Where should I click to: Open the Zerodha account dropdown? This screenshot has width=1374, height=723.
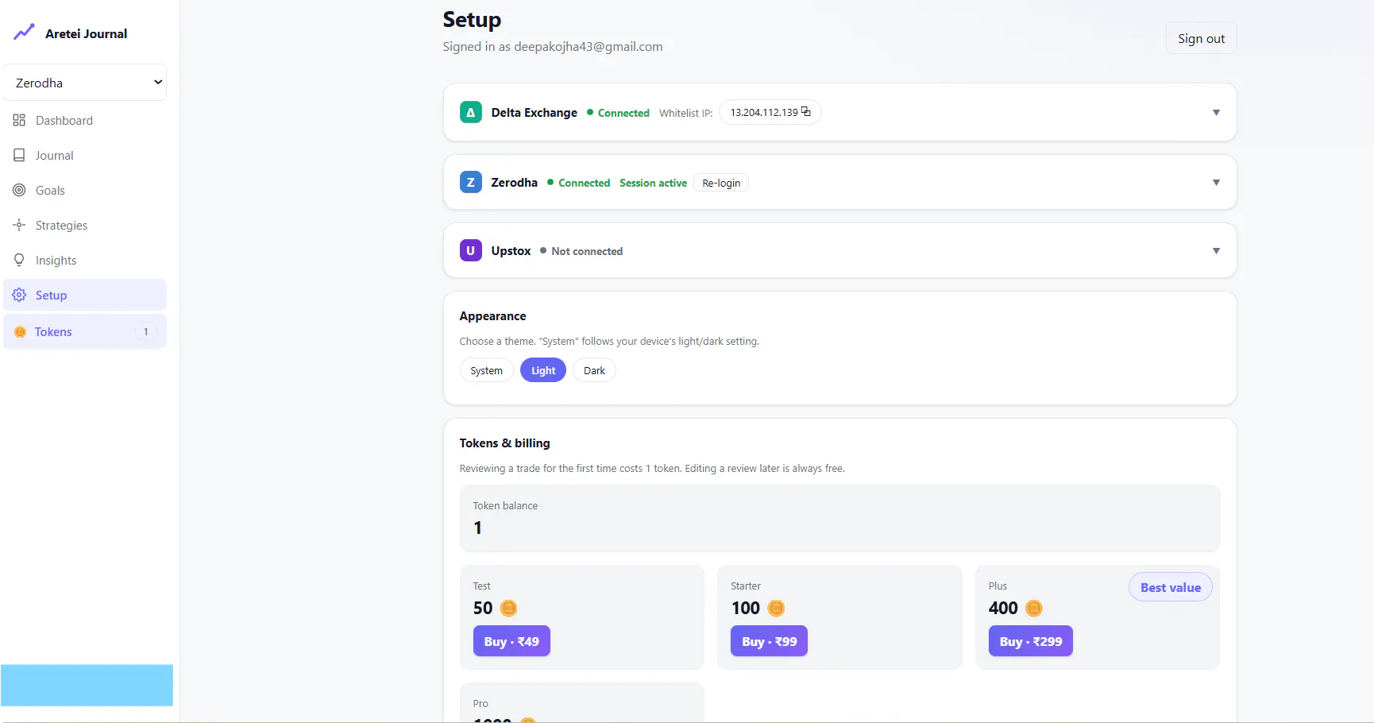pos(85,83)
